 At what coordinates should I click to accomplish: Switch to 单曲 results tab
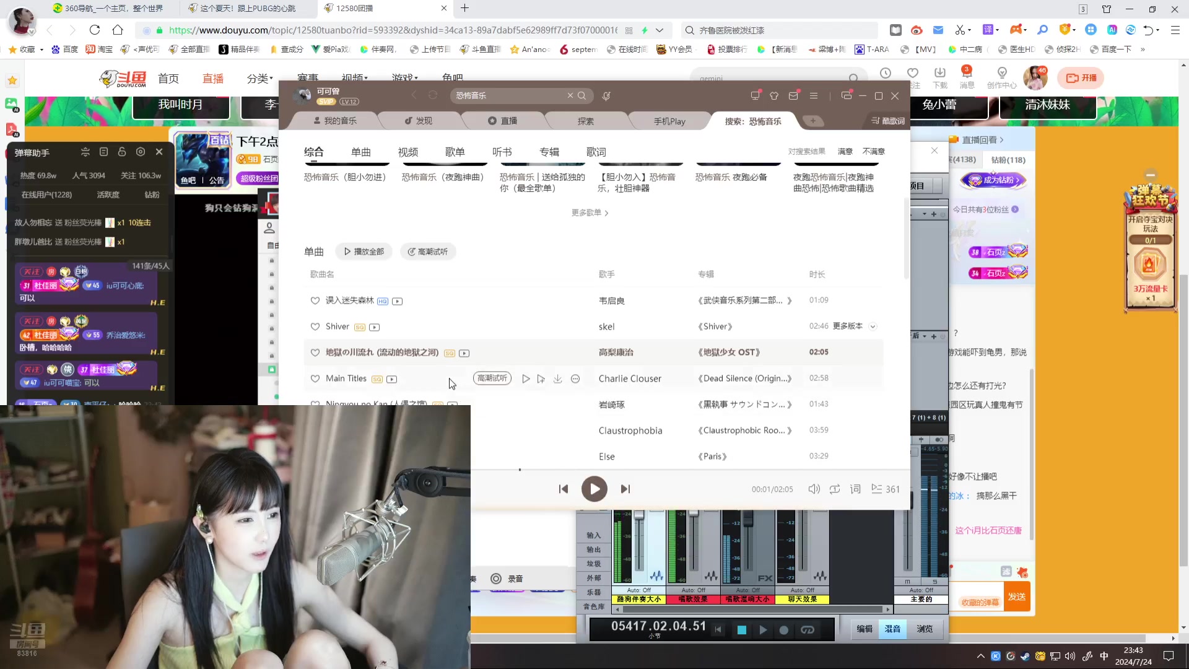361,152
